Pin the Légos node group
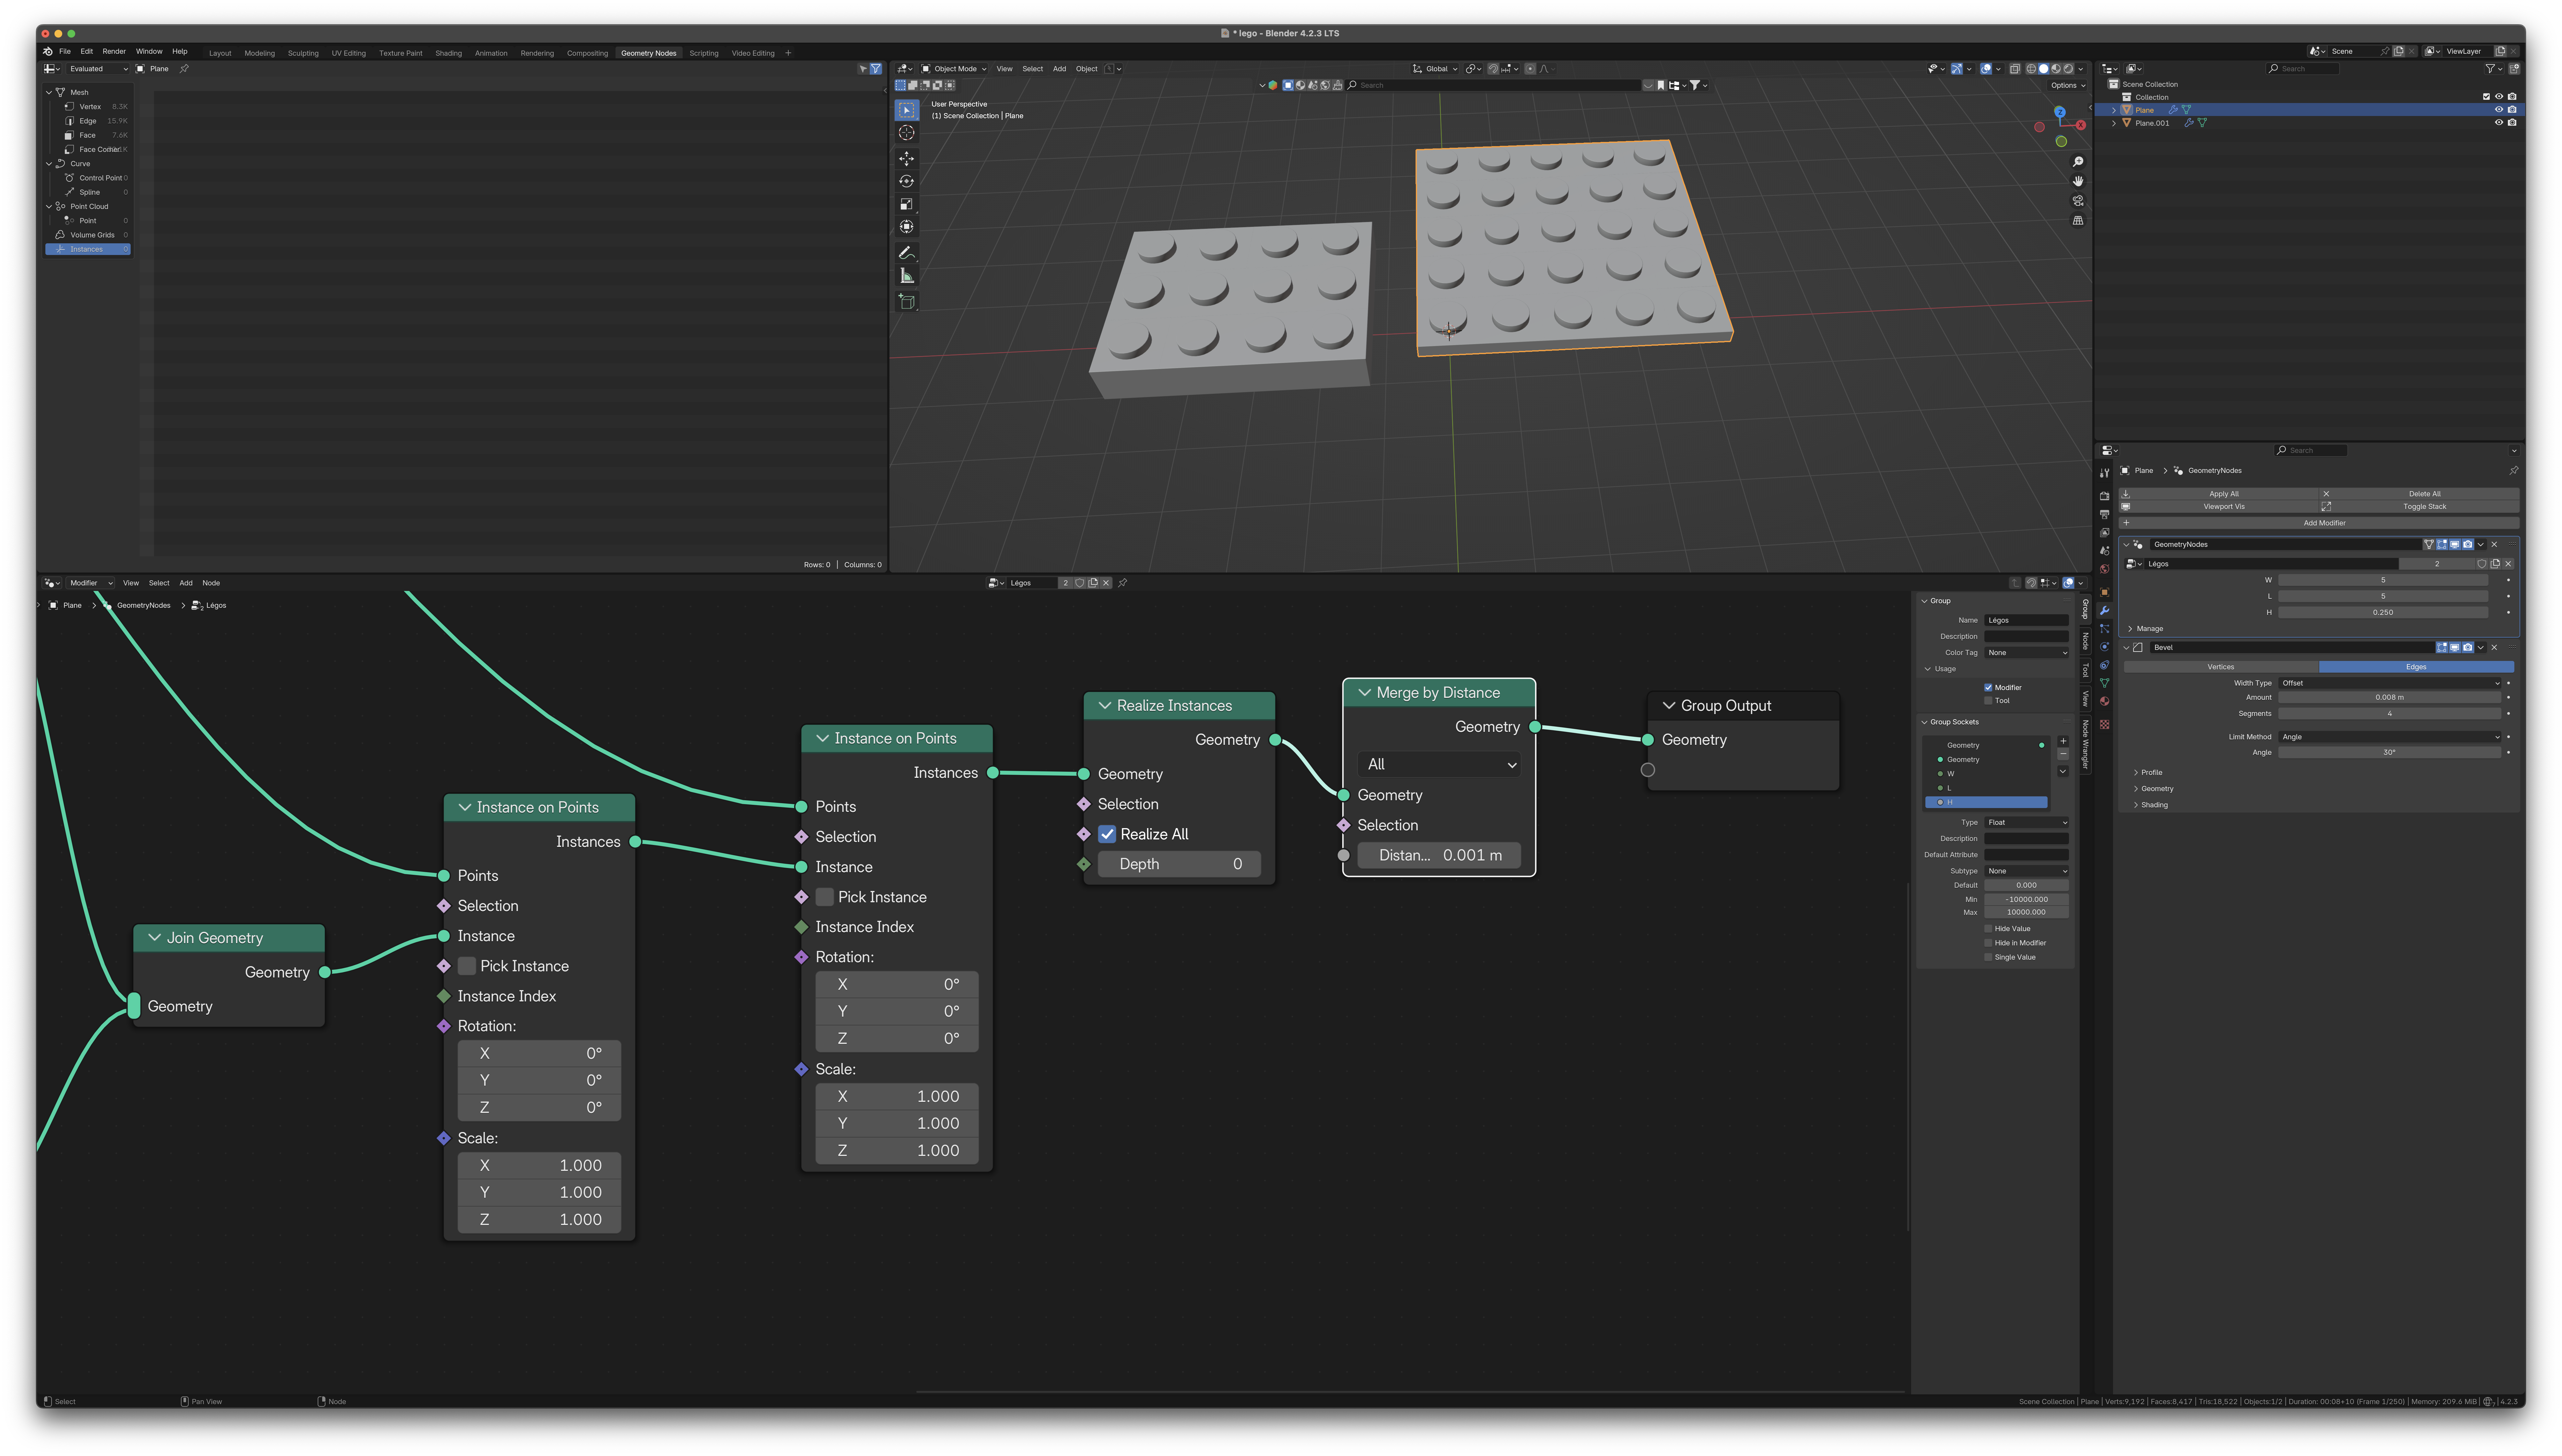 (1122, 583)
